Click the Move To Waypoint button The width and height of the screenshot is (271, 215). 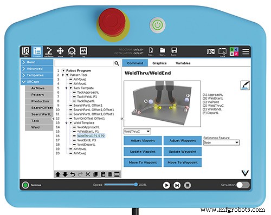(x=183, y=162)
